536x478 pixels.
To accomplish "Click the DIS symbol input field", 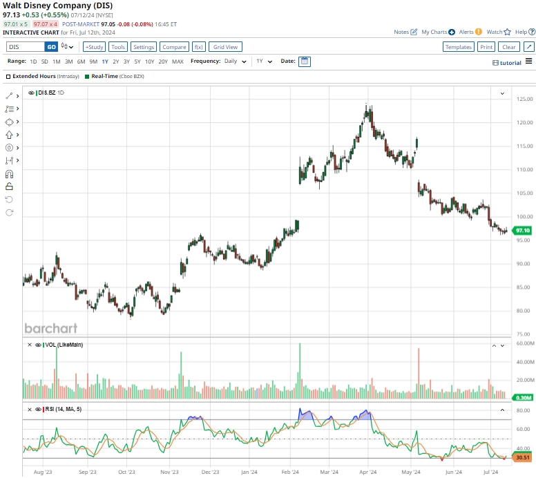I will click(25, 47).
